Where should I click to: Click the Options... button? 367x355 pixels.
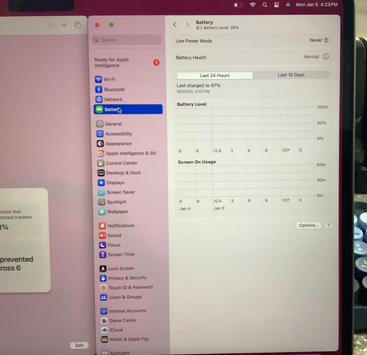(x=308, y=226)
